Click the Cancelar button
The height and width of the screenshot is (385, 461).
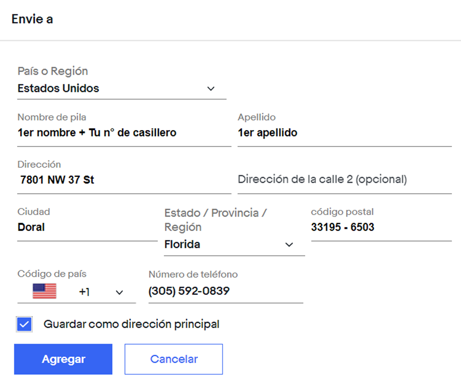174,359
